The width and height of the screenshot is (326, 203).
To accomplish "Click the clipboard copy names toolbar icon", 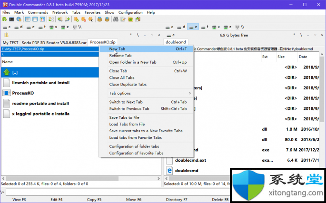I will [x=138, y=19].
